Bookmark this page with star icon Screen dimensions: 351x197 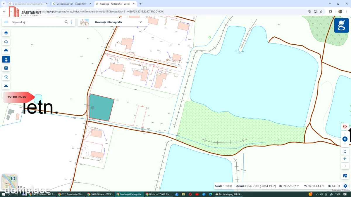coord(321,11)
